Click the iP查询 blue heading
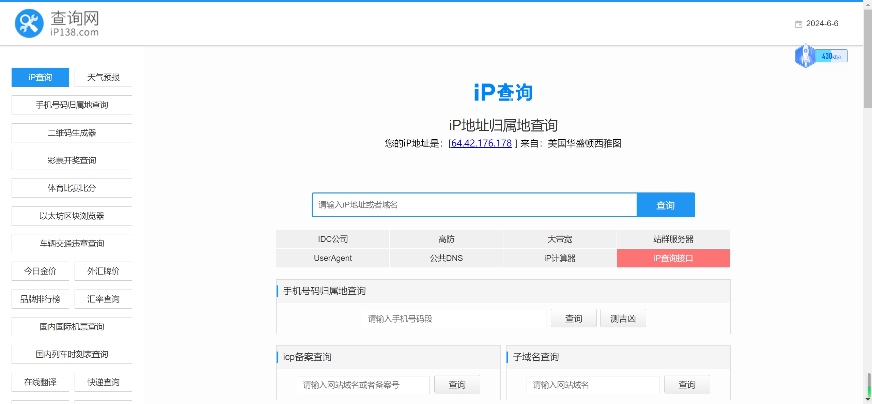 click(503, 92)
